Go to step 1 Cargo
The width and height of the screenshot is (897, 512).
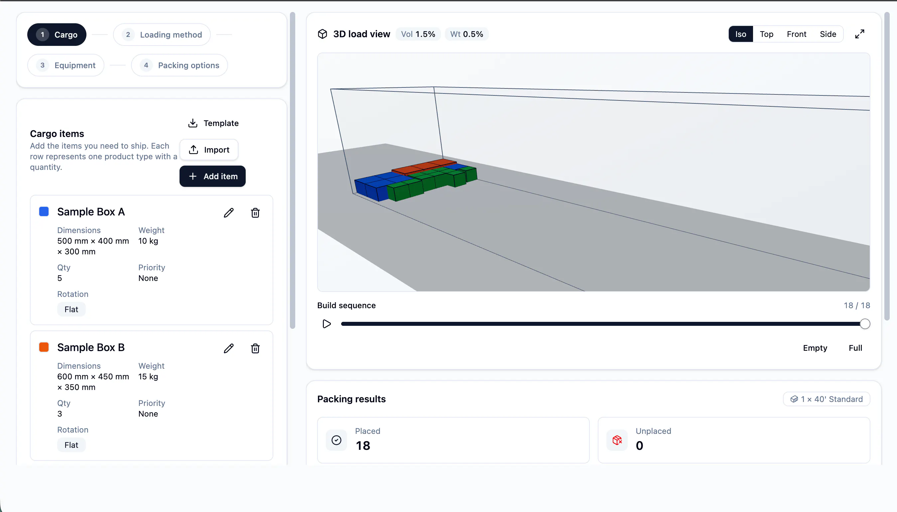tap(57, 35)
